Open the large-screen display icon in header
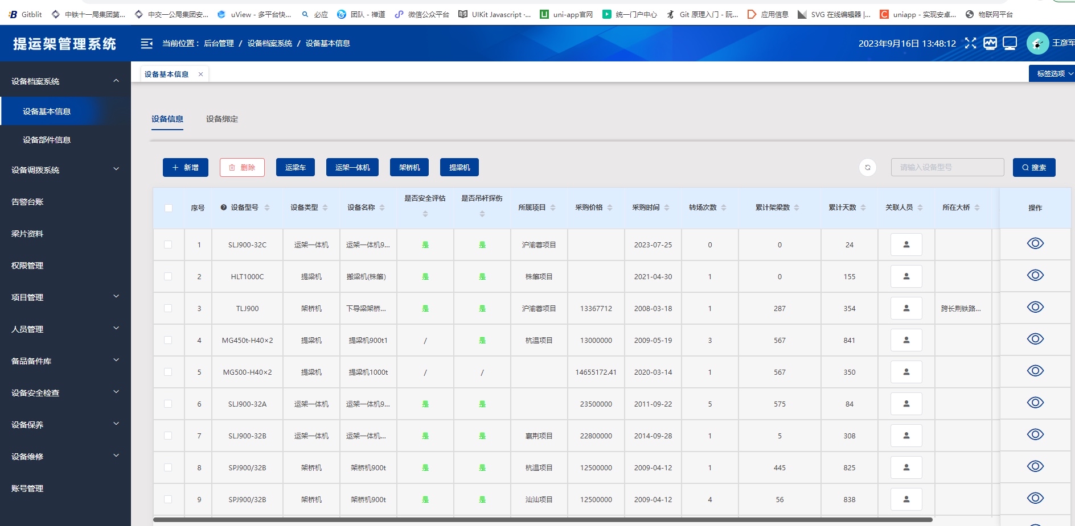 coord(1010,43)
